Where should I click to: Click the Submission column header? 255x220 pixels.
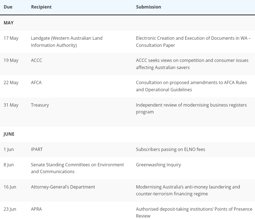[148, 7]
